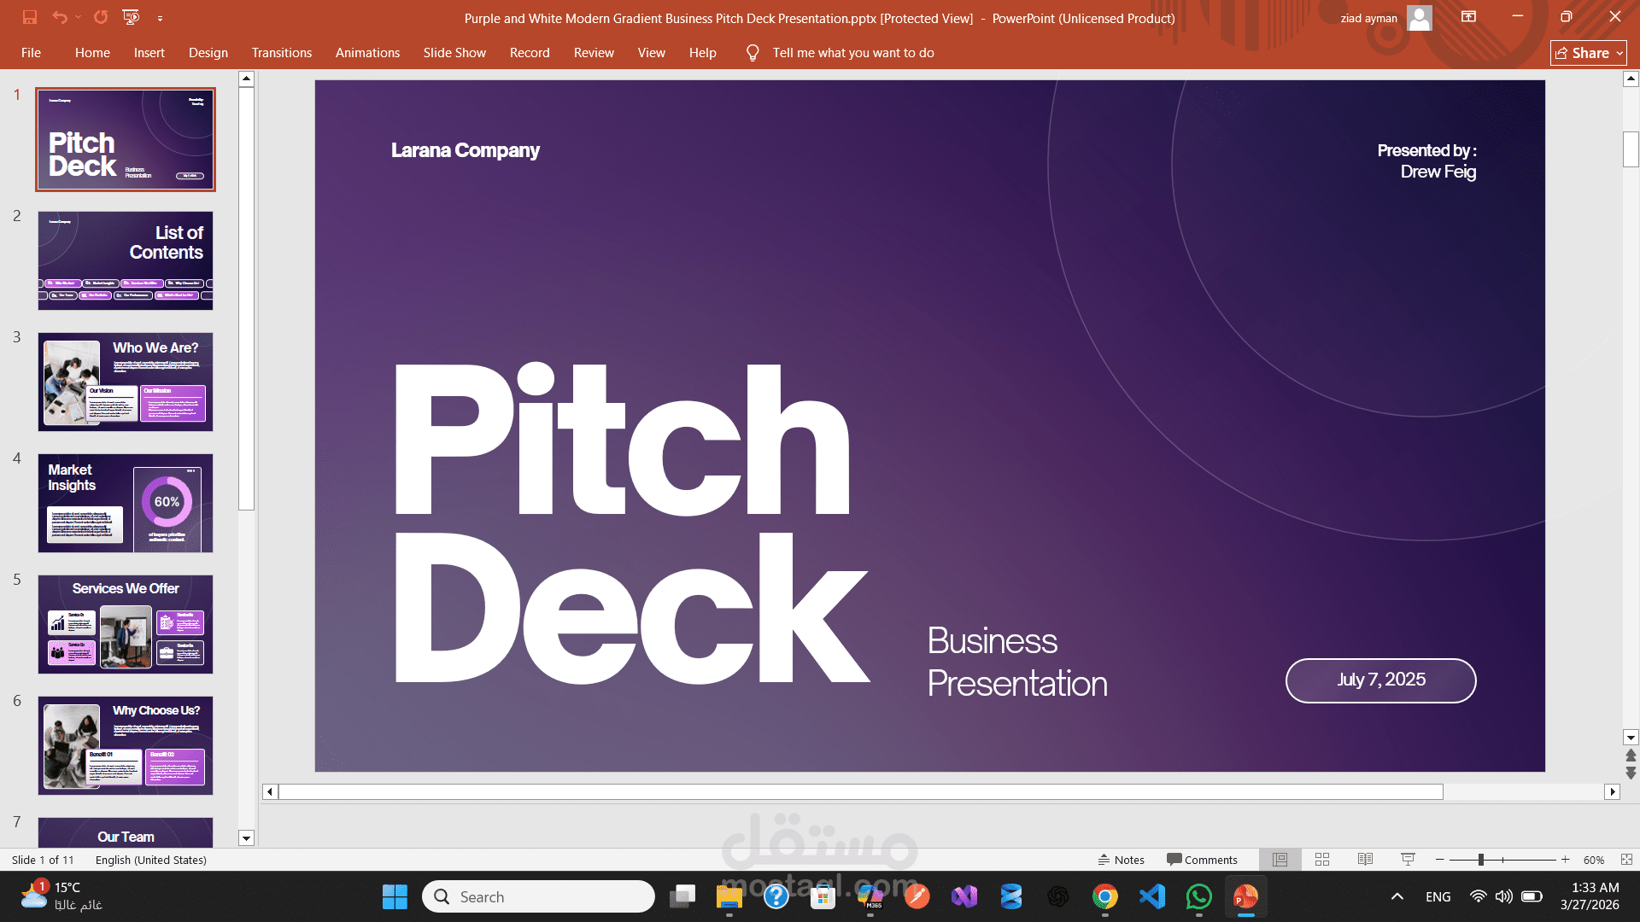The width and height of the screenshot is (1640, 922).
Task: Switch to Slide Sorter view
Action: point(1322,860)
